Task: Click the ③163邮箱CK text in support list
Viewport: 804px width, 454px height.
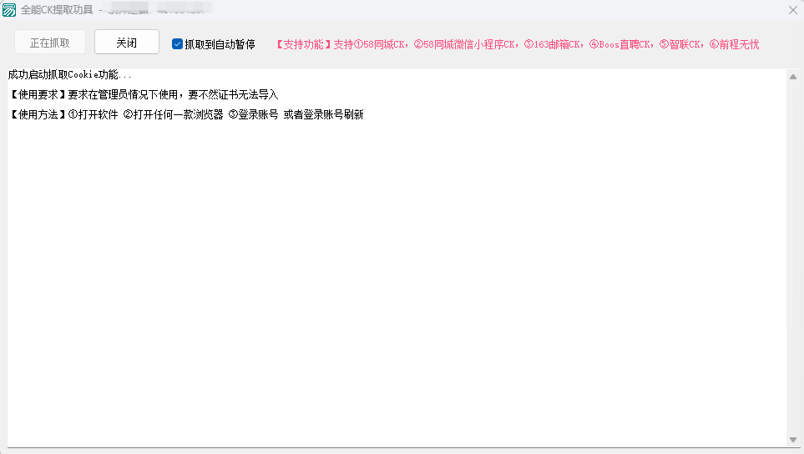Action: 554,44
